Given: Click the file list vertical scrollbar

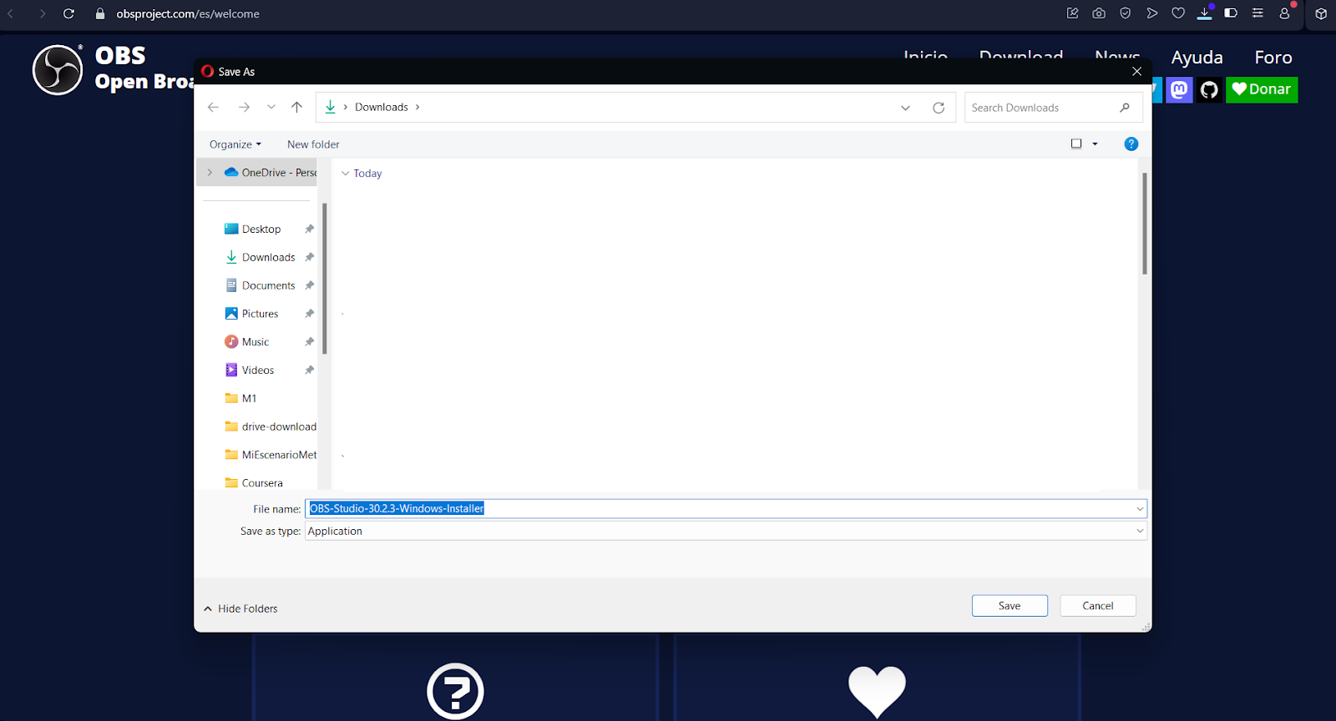Looking at the screenshot, I should (1144, 224).
